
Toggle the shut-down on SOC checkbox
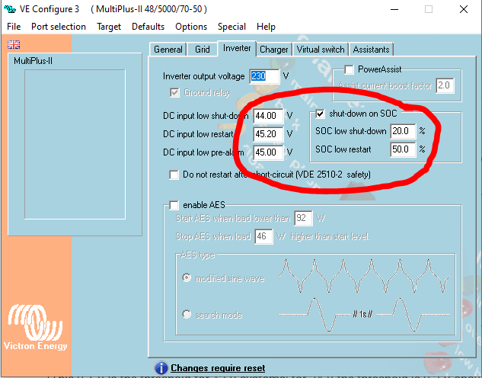321,114
